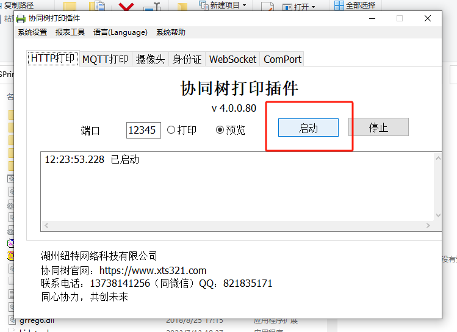Click 打开 dropdown in File Explorer ribbon

point(299,7)
